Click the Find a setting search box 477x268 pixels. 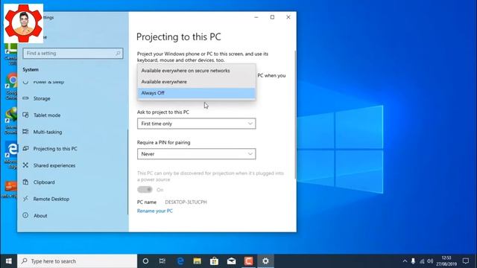coord(73,54)
